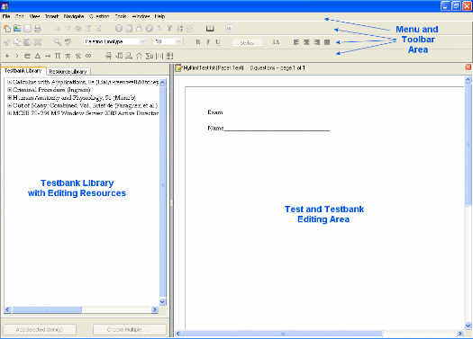This screenshot has width=473, height=339.
Task: Click the printer icon in toolbar
Action: [x=38, y=29]
